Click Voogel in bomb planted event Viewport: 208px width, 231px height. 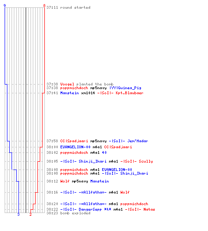[67, 84]
